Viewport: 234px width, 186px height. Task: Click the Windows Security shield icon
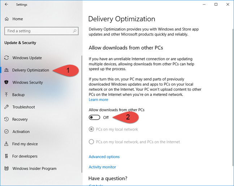(x=6, y=82)
